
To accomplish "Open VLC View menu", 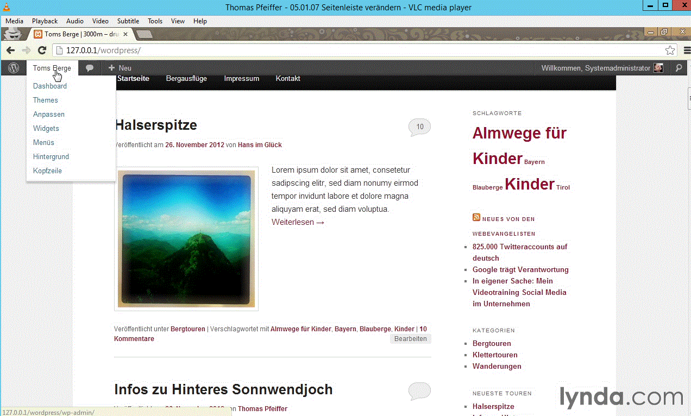I will point(178,21).
